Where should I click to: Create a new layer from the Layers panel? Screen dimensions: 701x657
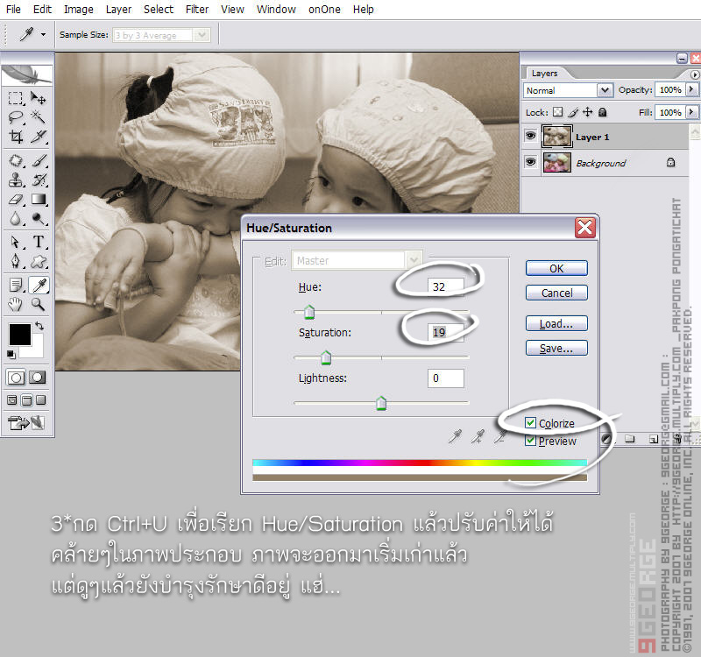654,440
